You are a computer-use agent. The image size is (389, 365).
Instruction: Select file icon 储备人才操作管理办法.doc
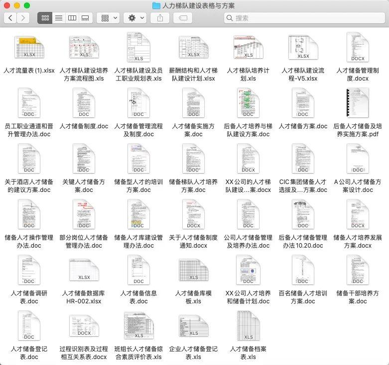pos(29,214)
